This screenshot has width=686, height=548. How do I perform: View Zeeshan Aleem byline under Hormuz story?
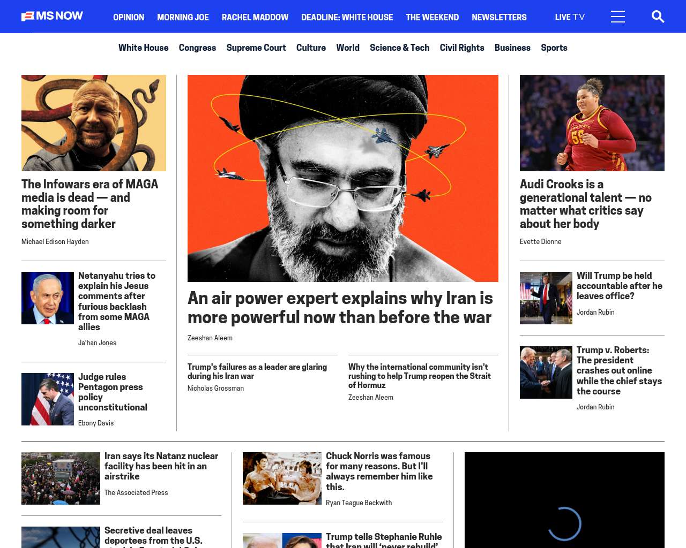(371, 398)
